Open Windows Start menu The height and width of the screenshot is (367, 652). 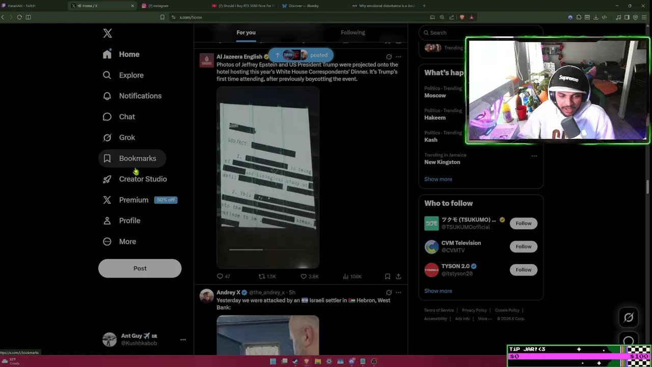[273, 361]
